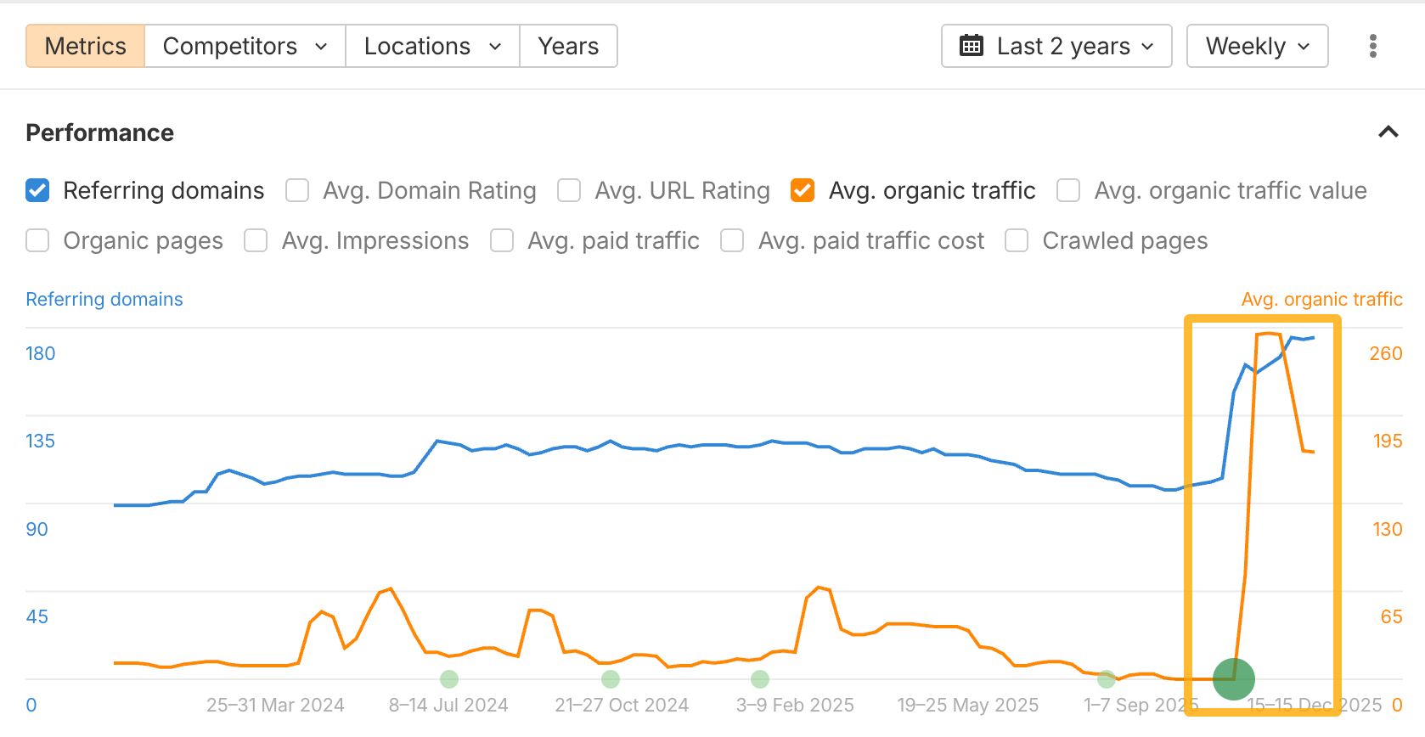
Task: Uncheck the Referring domains checkbox
Action: 37,190
